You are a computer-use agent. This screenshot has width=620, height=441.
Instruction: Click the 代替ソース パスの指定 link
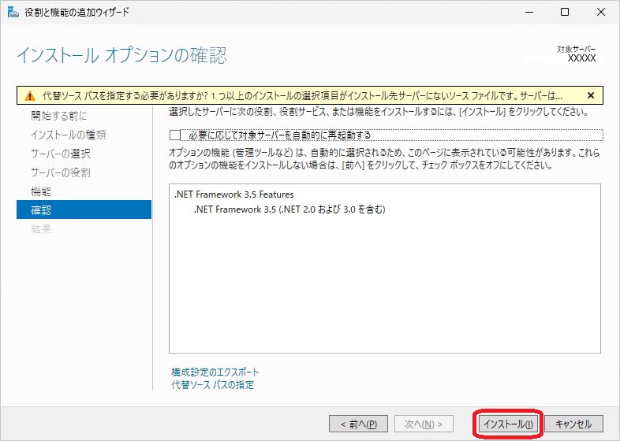[212, 385]
